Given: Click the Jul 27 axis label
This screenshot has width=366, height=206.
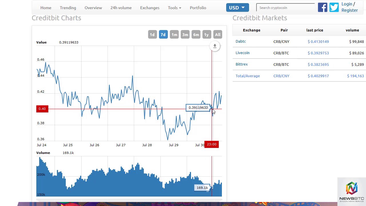Looking at the screenshot, I should click(x=121, y=145).
